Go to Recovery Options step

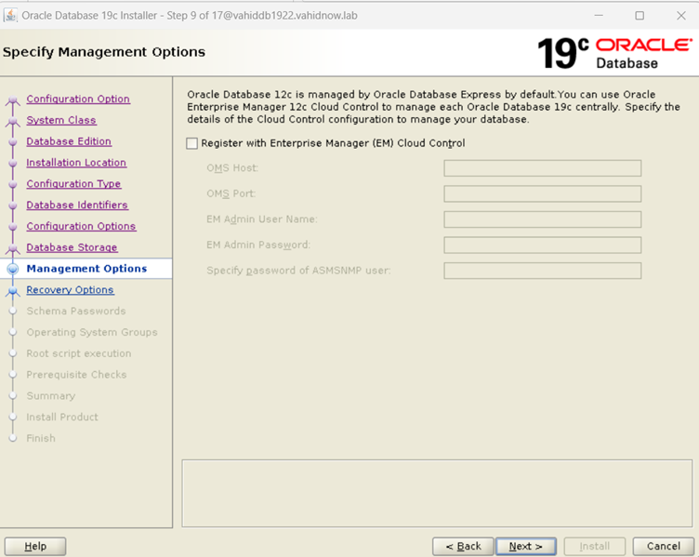point(70,290)
